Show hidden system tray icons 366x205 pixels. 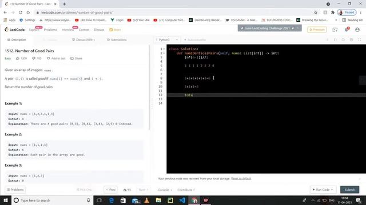tap(313, 200)
